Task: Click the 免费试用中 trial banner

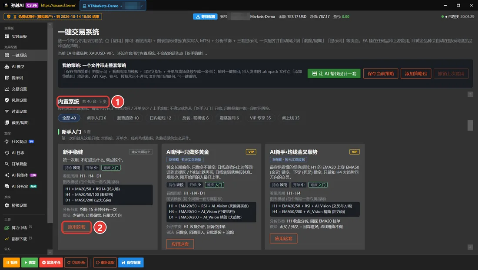Action: pos(53,17)
